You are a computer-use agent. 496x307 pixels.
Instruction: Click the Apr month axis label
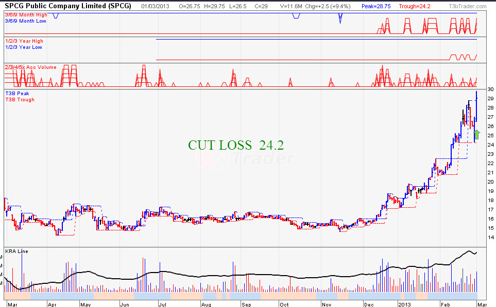coord(52,304)
